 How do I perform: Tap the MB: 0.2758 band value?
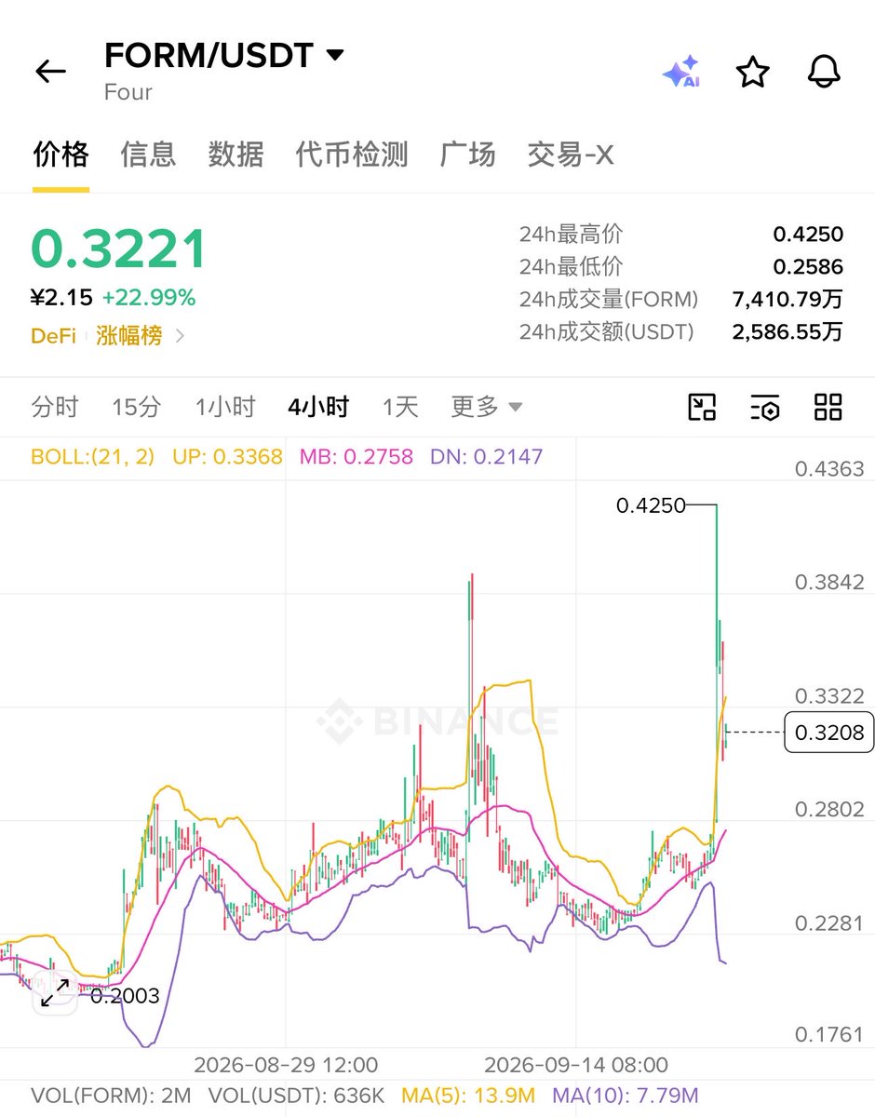click(x=356, y=457)
